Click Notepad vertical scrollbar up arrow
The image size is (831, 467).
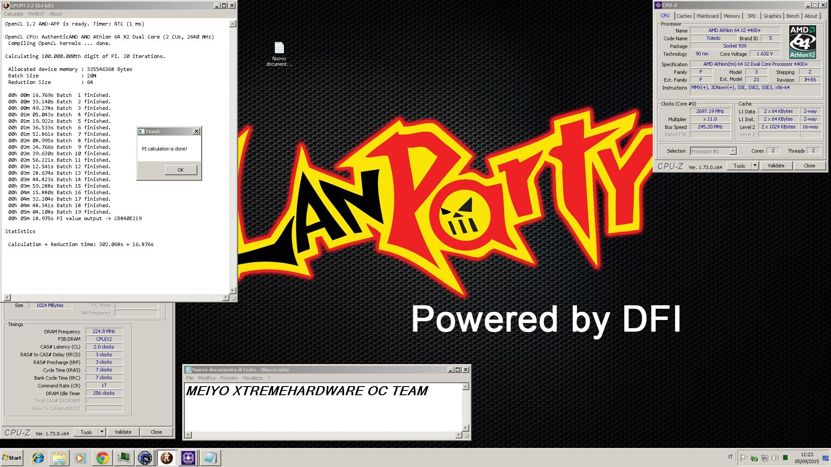466,387
